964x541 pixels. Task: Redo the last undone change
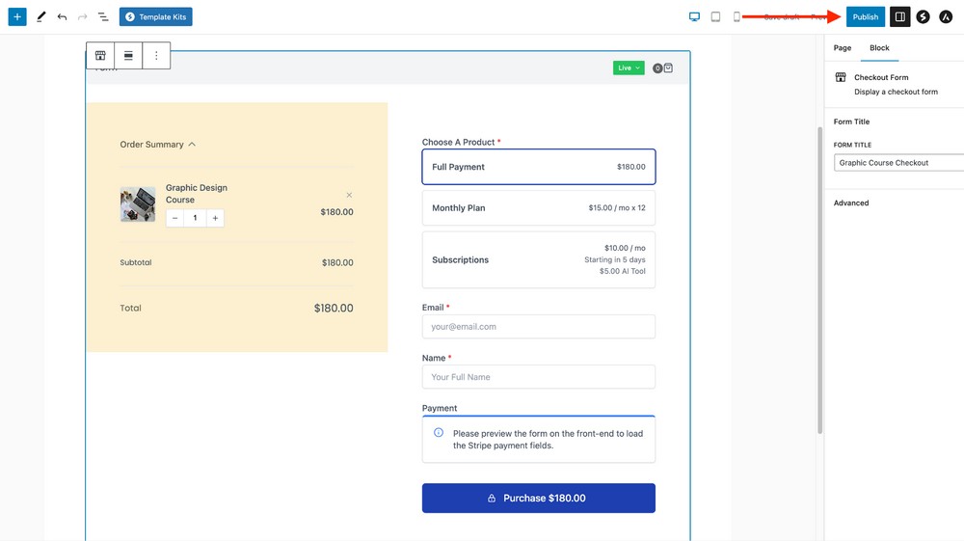pos(82,16)
